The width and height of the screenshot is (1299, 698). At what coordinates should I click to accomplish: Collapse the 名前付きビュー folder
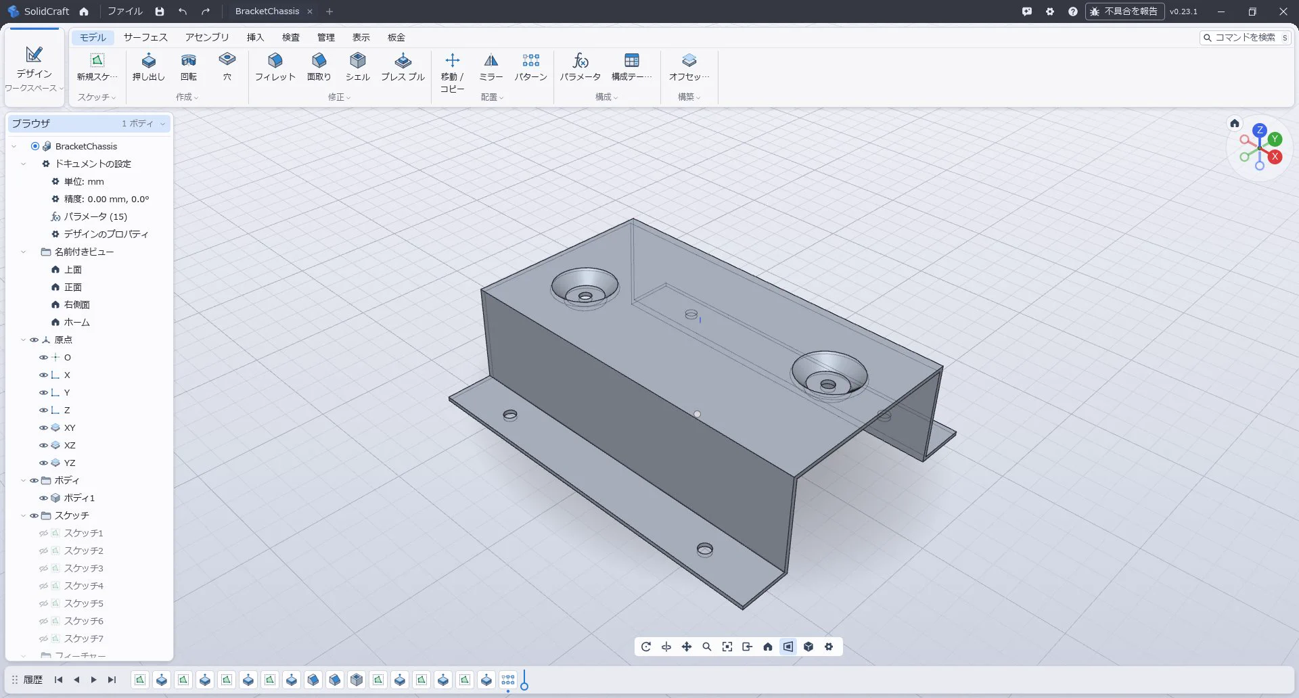coord(24,252)
